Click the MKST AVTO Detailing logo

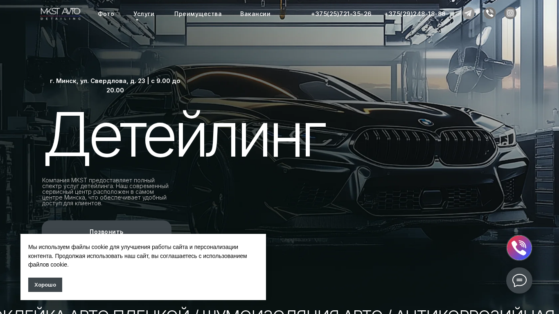tap(61, 13)
